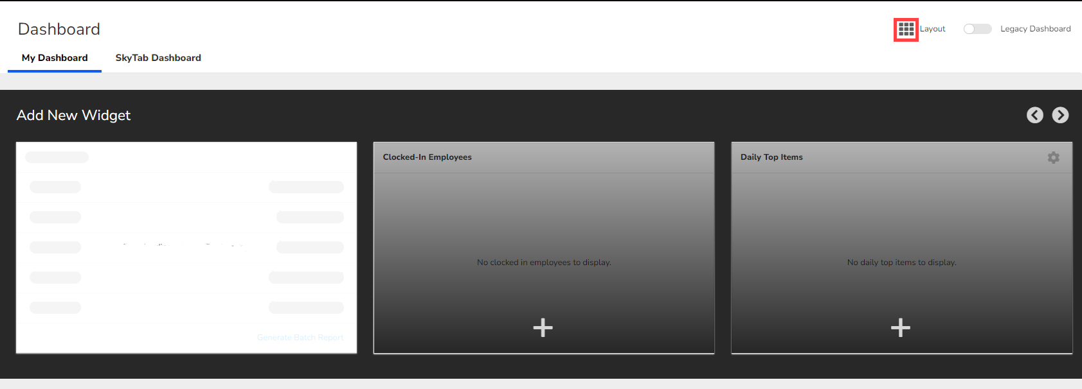Add the Daily Top Items widget via plus
The width and height of the screenshot is (1082, 389).
point(900,327)
